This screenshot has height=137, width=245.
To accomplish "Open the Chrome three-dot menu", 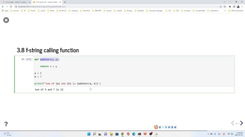I will pos(242,7).
